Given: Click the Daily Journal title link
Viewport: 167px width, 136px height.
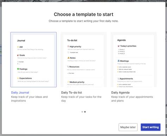Looking at the screenshot, I should tap(20, 92).
